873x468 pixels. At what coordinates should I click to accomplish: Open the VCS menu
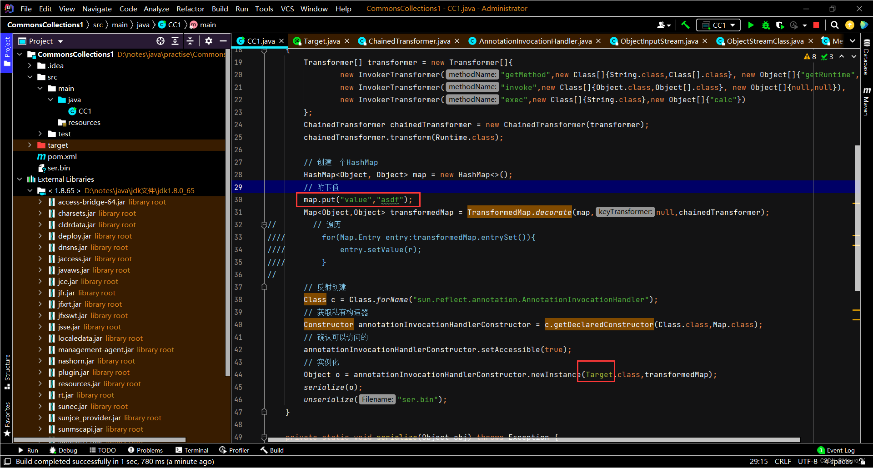click(x=287, y=9)
